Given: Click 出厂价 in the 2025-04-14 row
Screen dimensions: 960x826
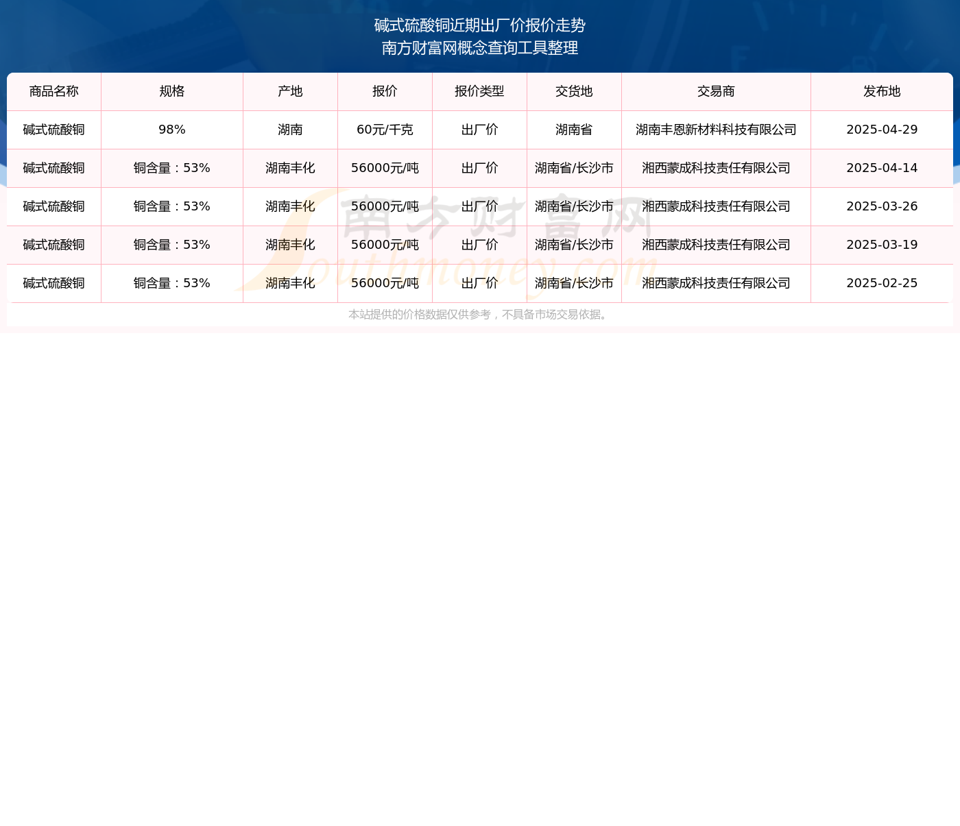Looking at the screenshot, I should coord(479,168).
